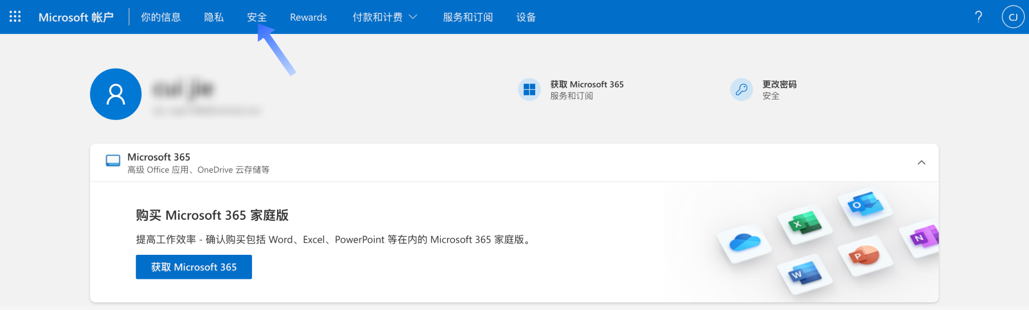Open the Rewards tab

tap(308, 17)
